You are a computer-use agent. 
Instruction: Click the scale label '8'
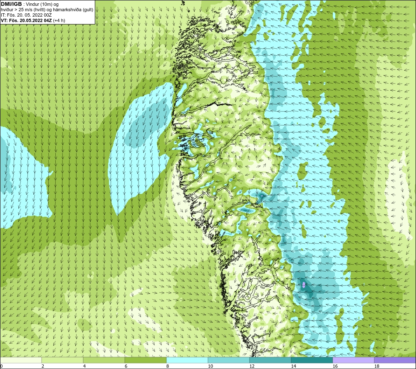pyautogui.click(x=167, y=367)
